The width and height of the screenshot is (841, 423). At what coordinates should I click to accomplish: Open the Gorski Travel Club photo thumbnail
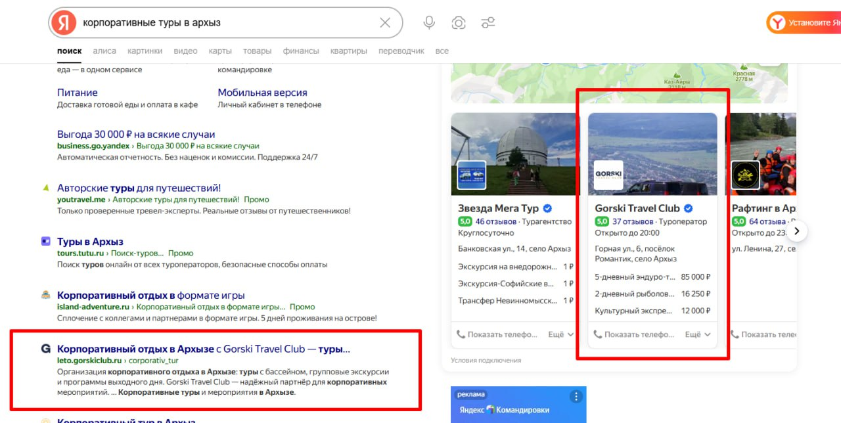652,154
